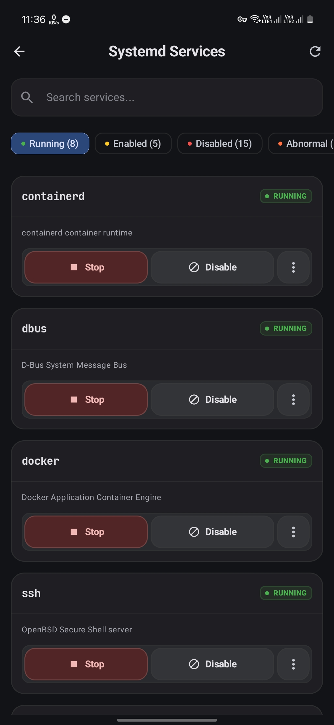This screenshot has width=334, height=725.
Task: Tap the VPN key status icon
Action: [x=242, y=20]
